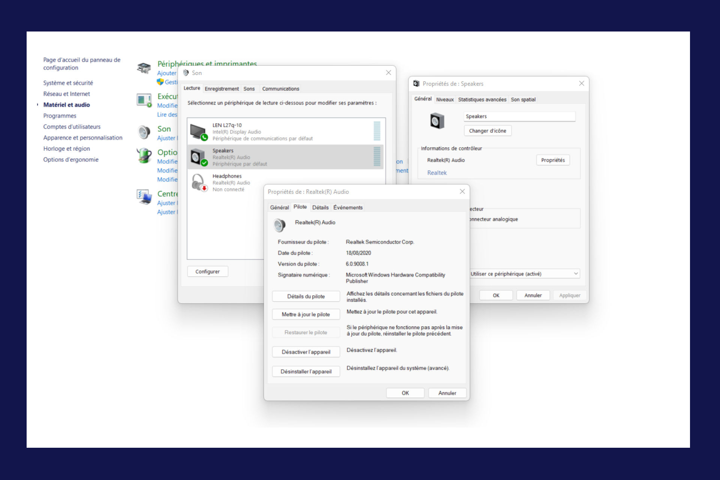Open the Détails tab in Realtek properties
Viewport: 720px width, 480px height.
(x=320, y=207)
